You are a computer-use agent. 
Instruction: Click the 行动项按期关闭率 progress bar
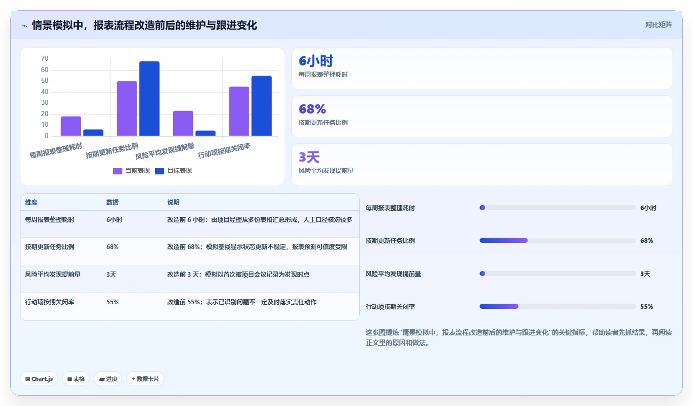tap(557, 306)
